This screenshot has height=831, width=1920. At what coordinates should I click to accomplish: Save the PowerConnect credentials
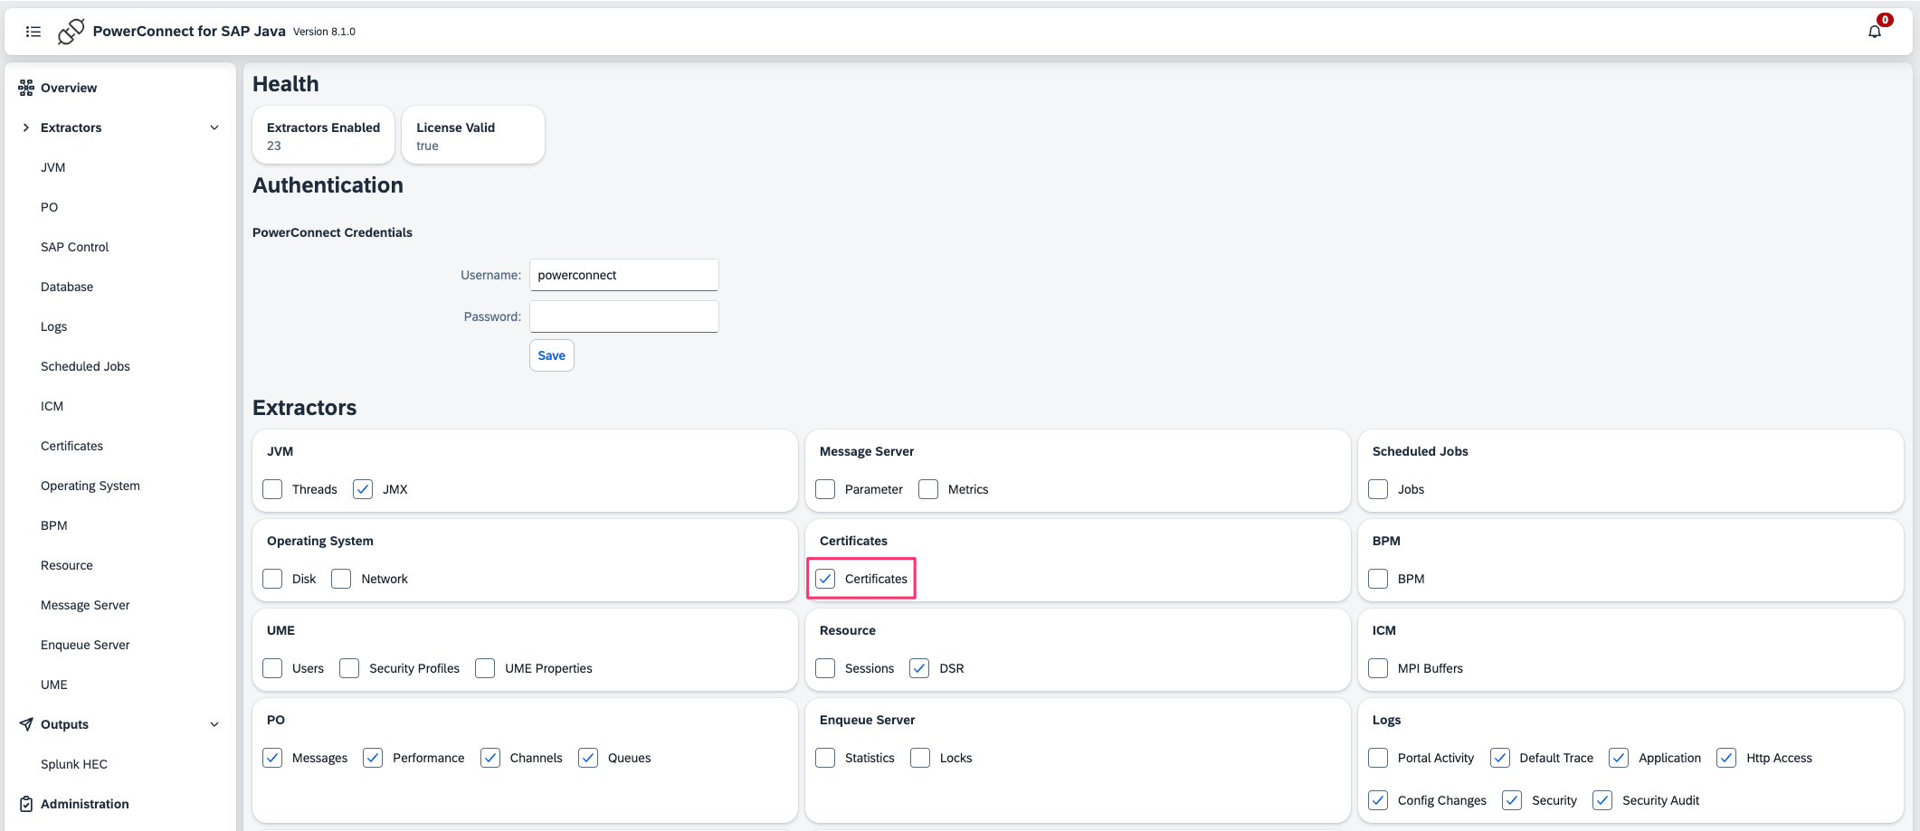[551, 355]
